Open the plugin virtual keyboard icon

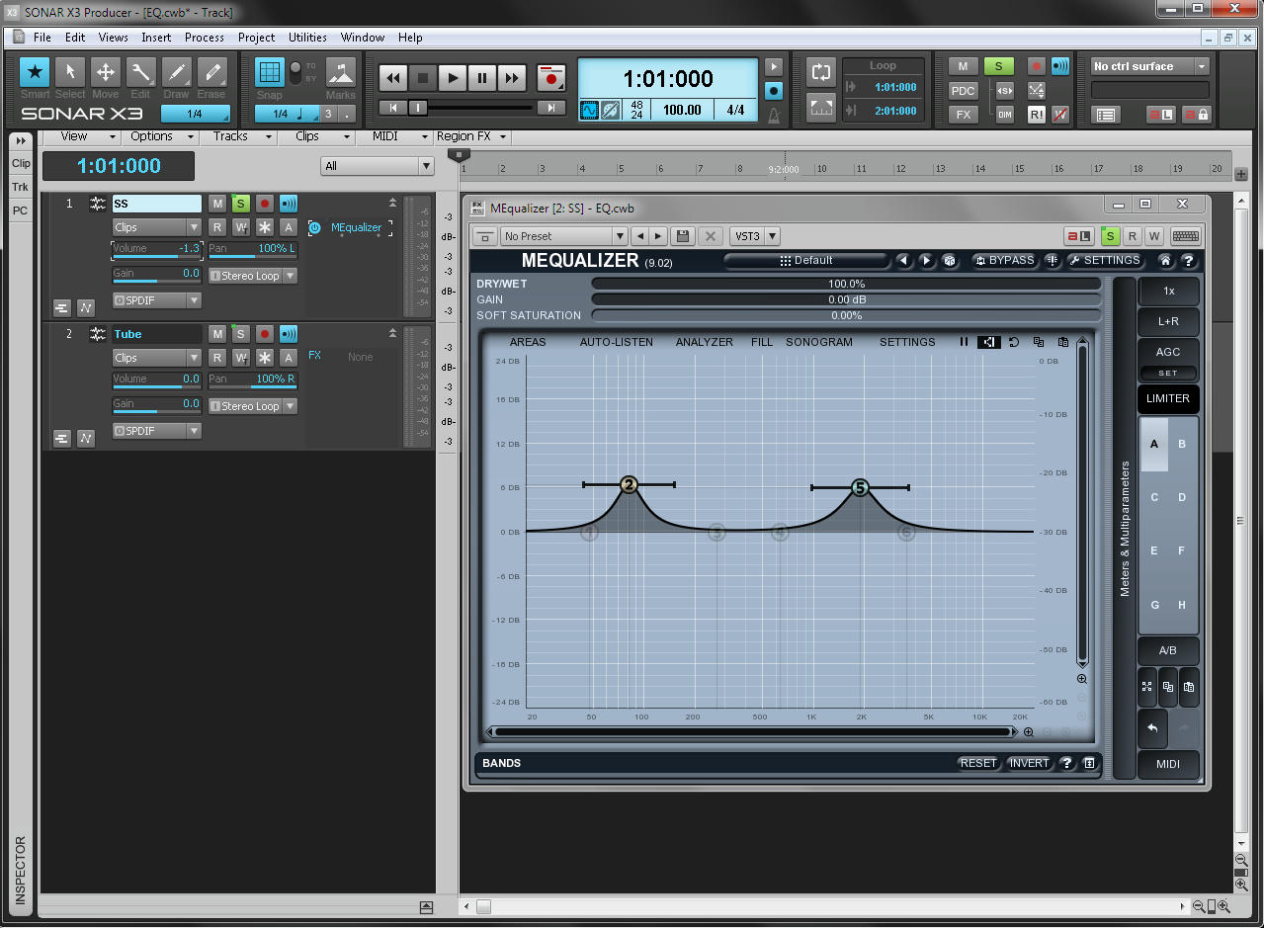click(x=1186, y=236)
